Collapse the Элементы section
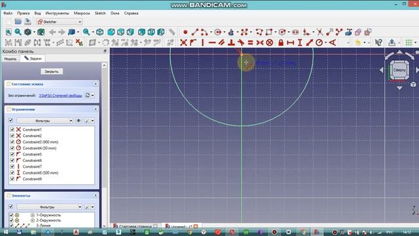This screenshot has height=236, width=419. point(96,195)
